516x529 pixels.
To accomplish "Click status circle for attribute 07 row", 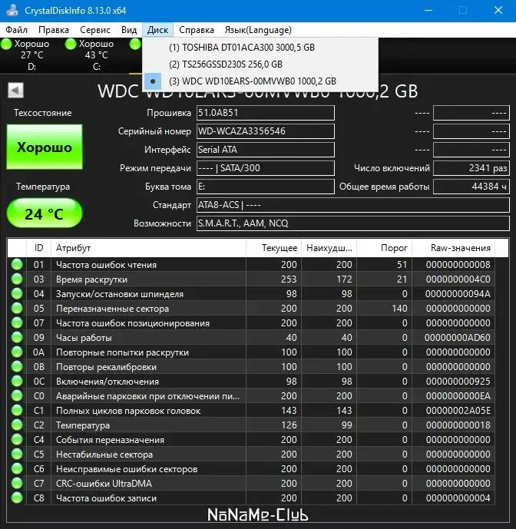I will pyautogui.click(x=17, y=323).
